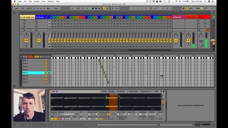
Task: Toggle Slice 1 yellow select button
Action: (x=46, y=60)
